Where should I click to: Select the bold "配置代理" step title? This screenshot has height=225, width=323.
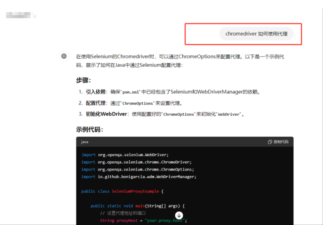click(95, 103)
